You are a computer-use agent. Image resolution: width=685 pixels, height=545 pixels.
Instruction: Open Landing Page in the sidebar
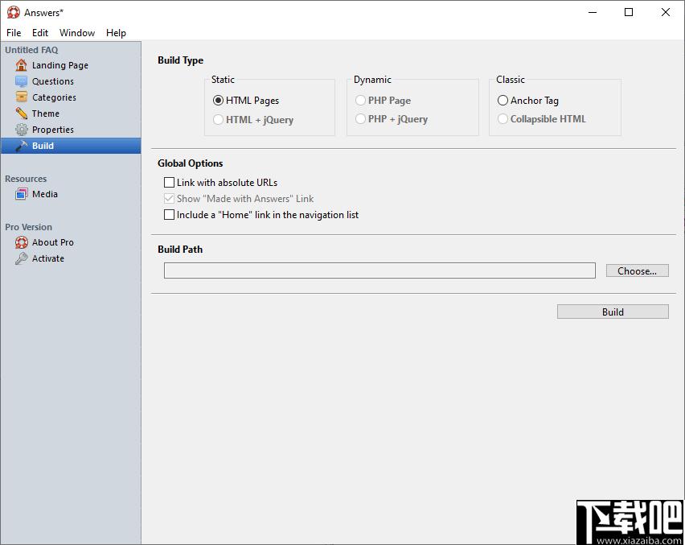71,65
